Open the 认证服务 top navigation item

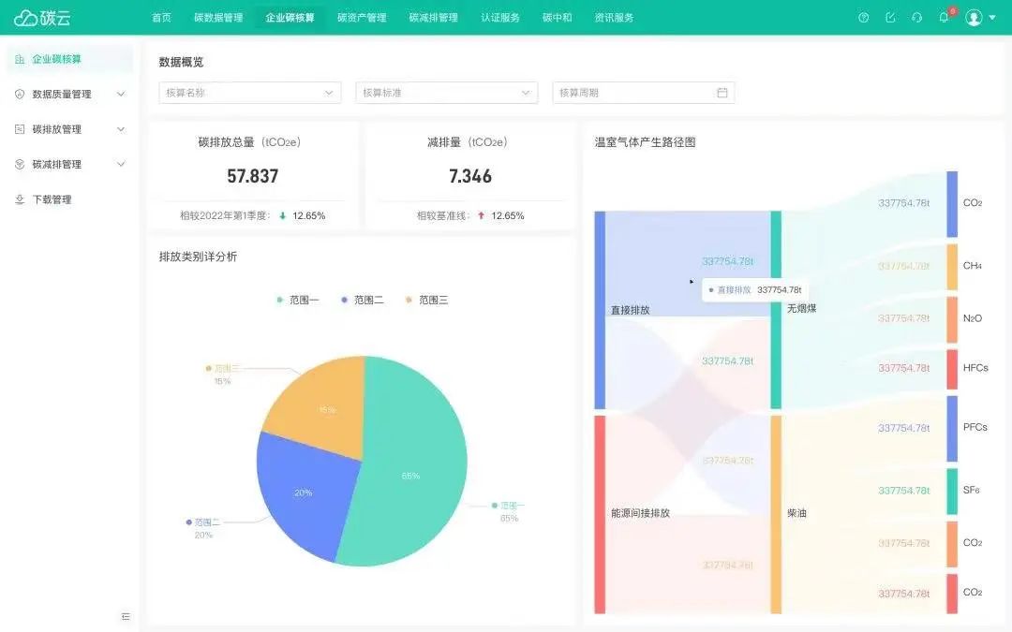pyautogui.click(x=500, y=18)
